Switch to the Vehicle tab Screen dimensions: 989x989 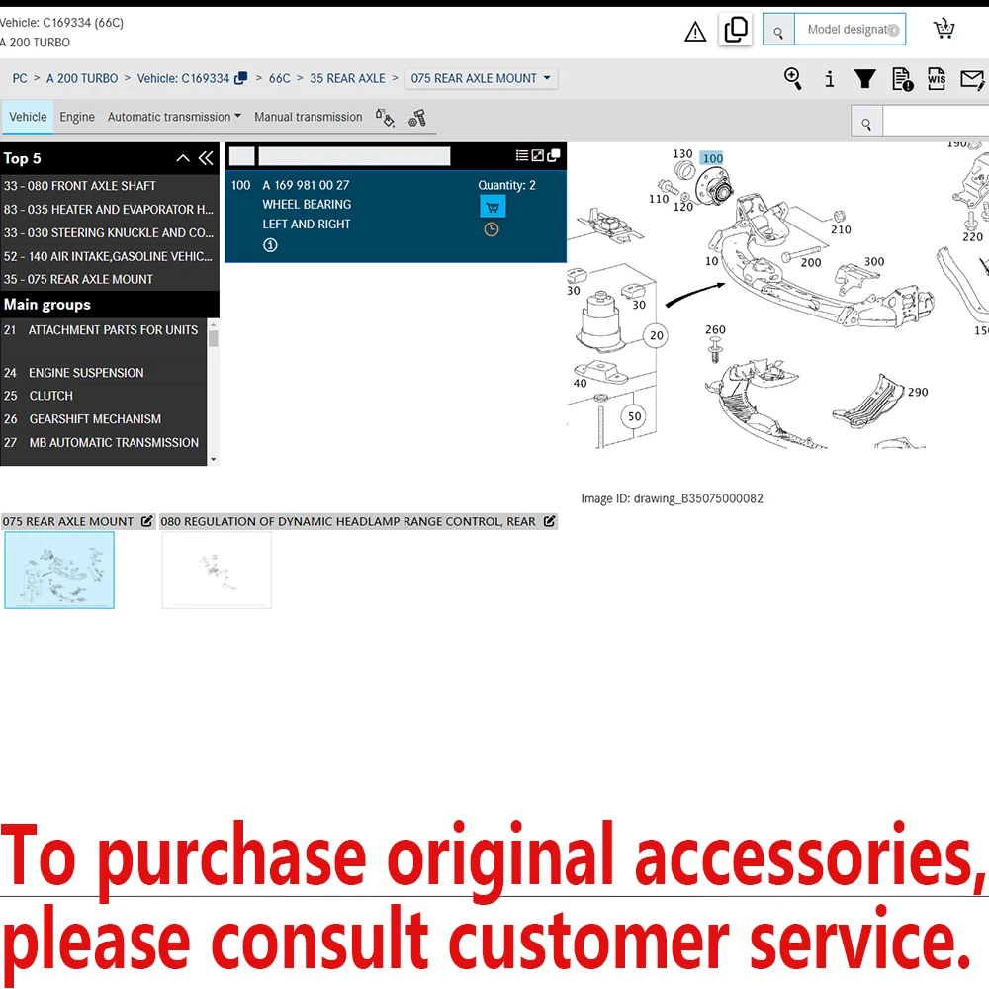[28, 117]
